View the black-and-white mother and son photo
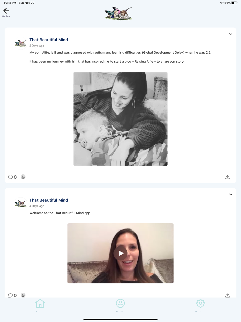Image resolution: width=241 pixels, height=322 pixels. click(x=120, y=119)
